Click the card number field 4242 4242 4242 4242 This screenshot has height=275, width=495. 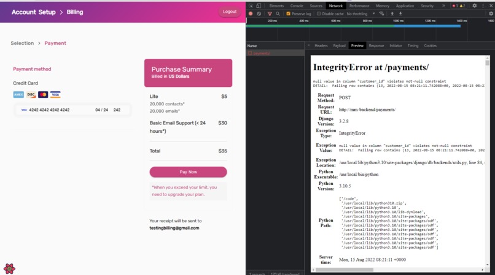click(x=49, y=110)
